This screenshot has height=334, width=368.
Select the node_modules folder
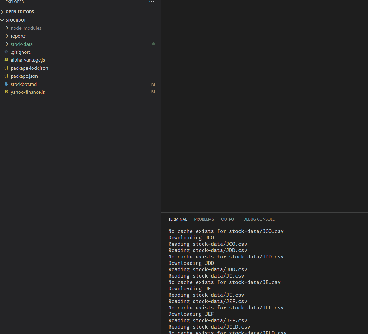80,28
